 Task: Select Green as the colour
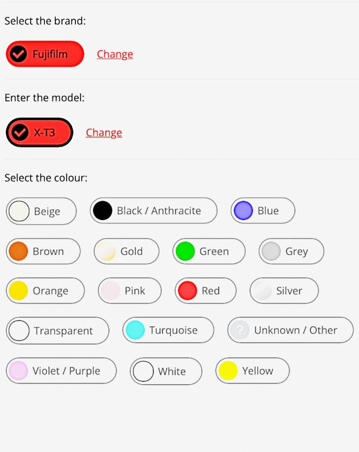coord(209,251)
